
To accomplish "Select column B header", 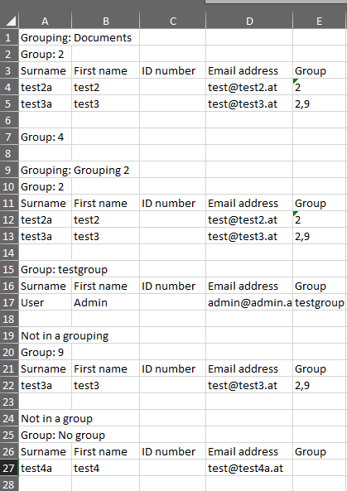I will [x=105, y=21].
